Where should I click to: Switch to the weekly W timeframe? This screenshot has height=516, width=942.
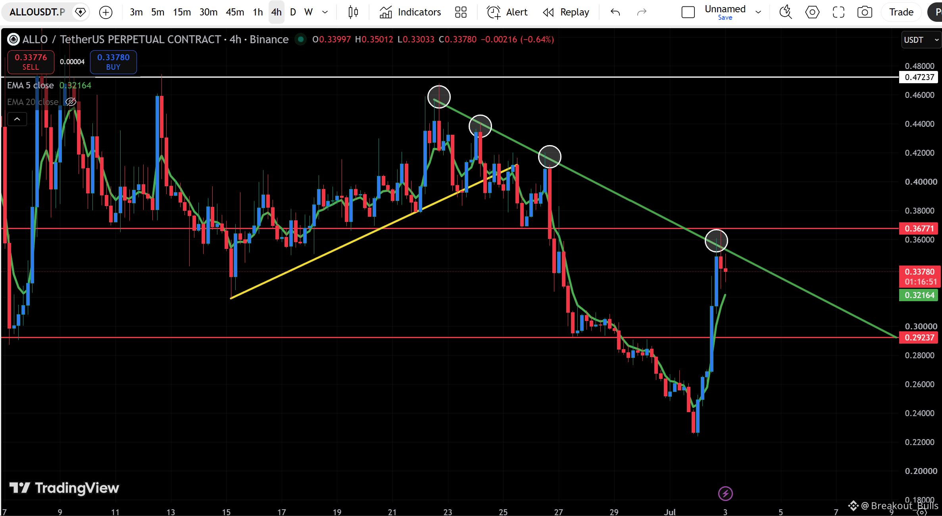308,12
